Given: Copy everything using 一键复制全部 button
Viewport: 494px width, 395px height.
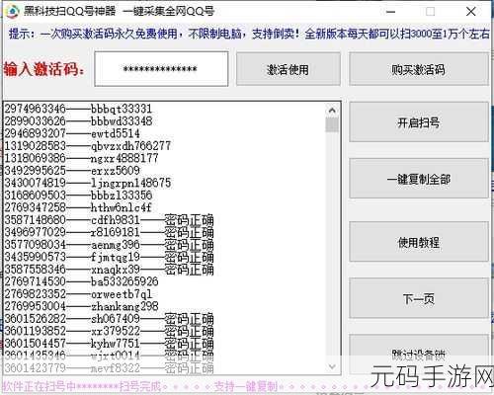Looking at the screenshot, I should [418, 179].
